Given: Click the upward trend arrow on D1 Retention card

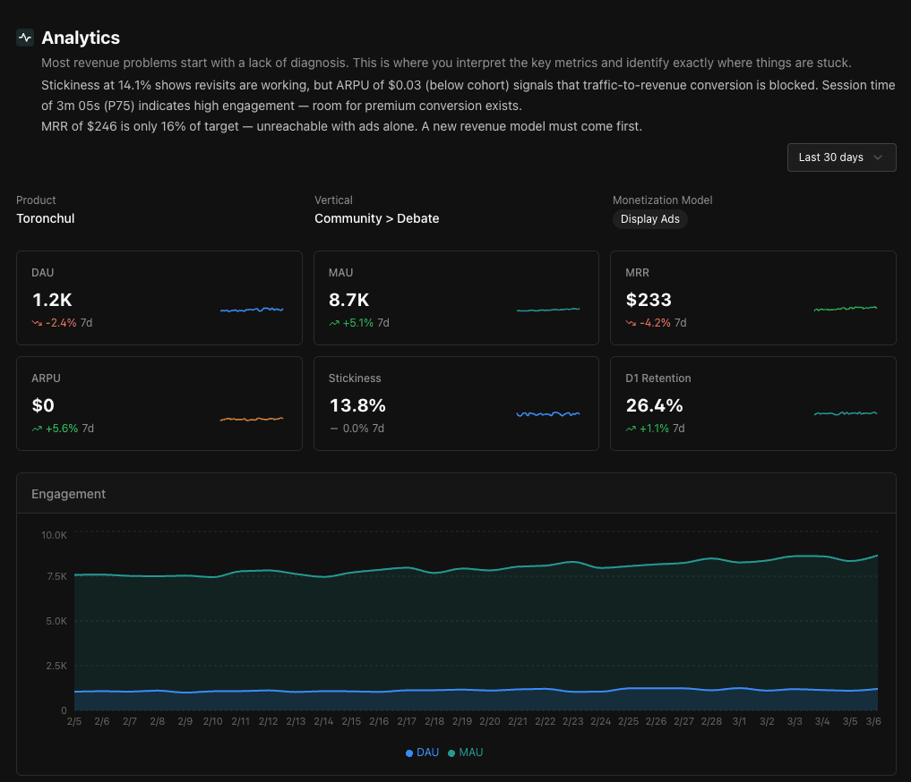Looking at the screenshot, I should click(632, 429).
